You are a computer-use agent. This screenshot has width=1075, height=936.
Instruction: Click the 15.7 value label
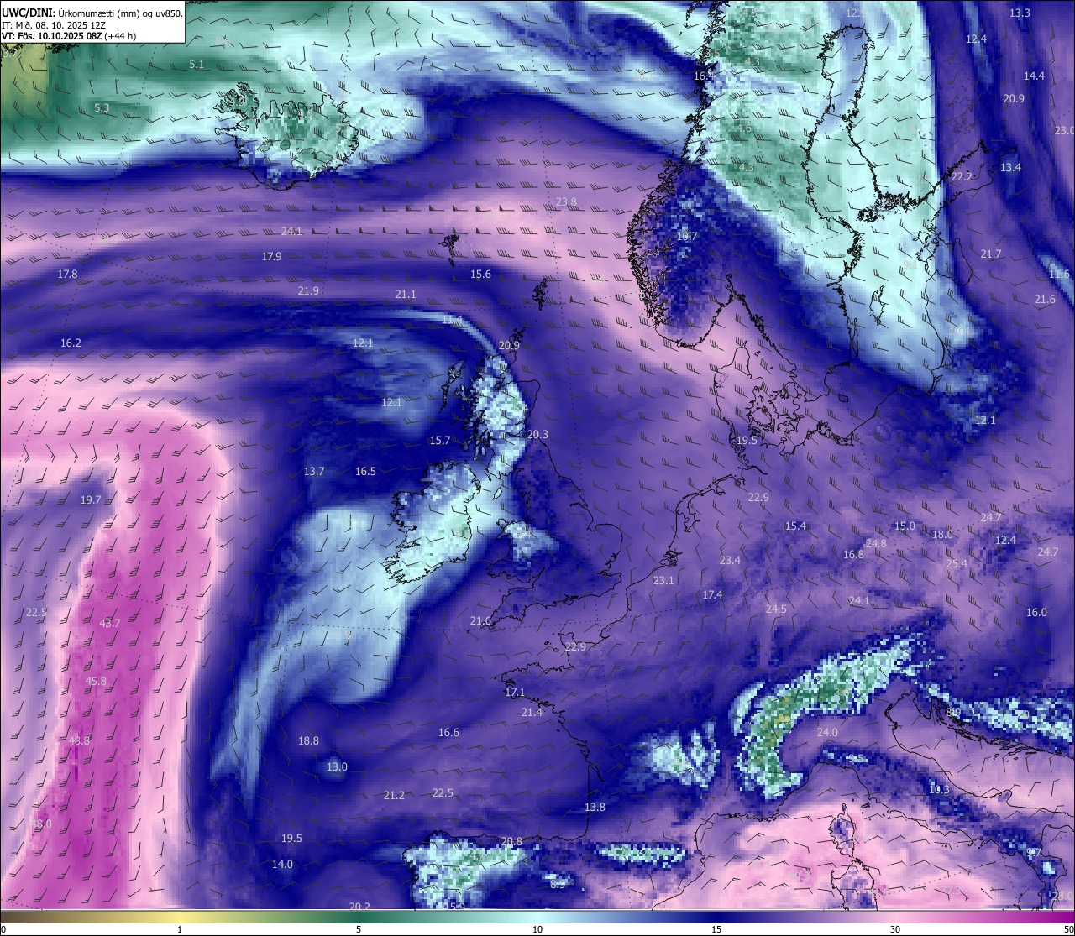coord(440,440)
